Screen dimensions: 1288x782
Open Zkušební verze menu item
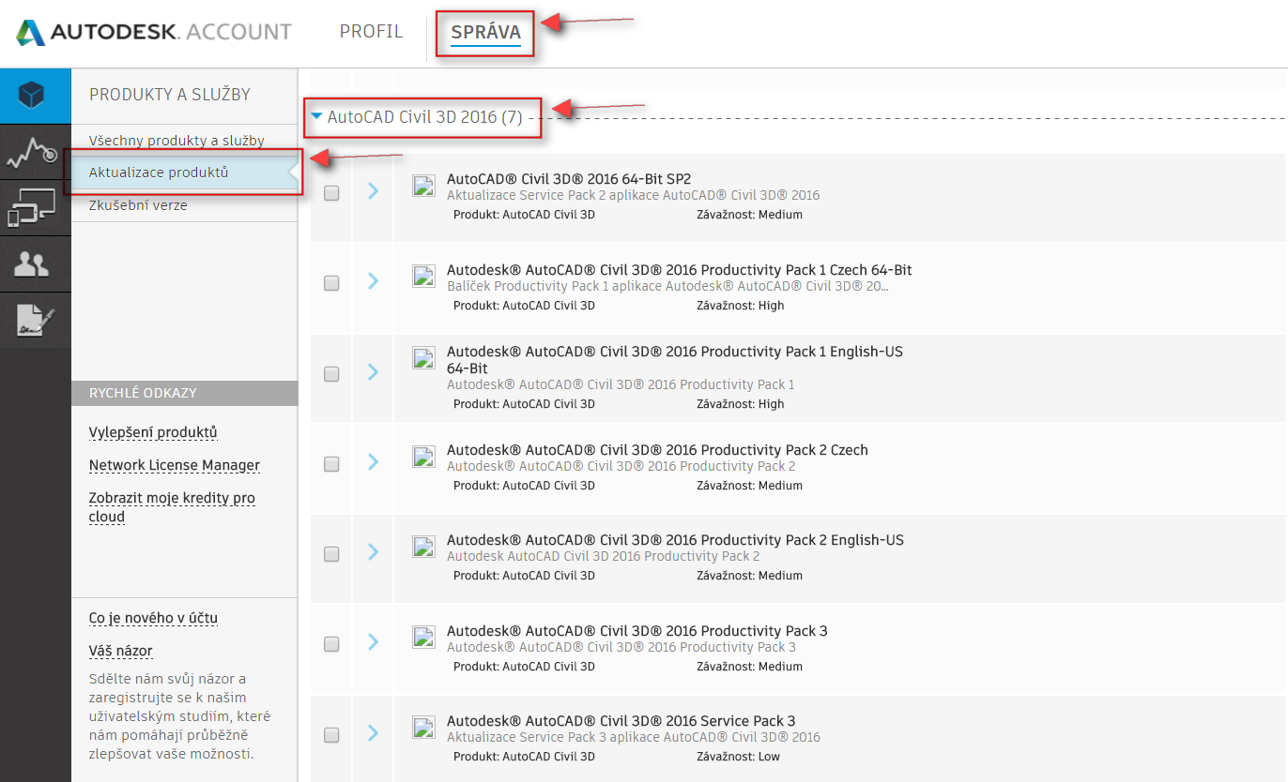[138, 205]
